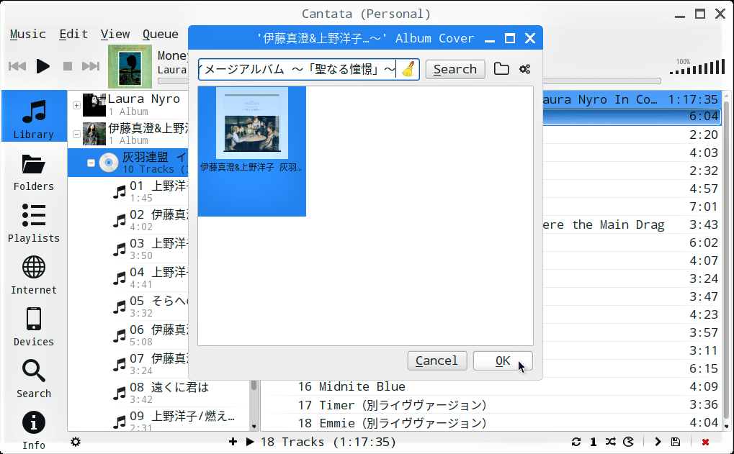Image resolution: width=734 pixels, height=454 pixels.
Task: Click the library list vertical scrollbar
Action: 254,385
